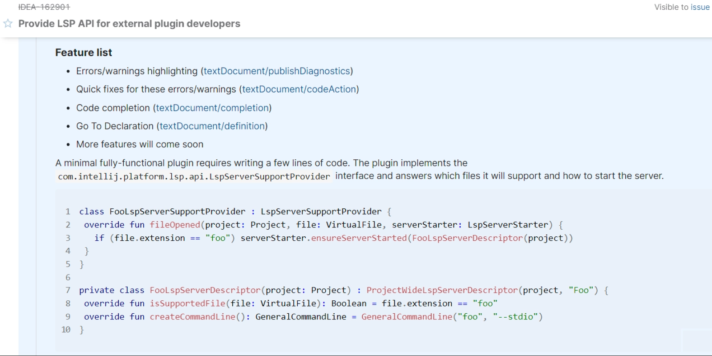Click the issue title 'Provide LSP API for external plugin developers'
This screenshot has width=712, height=356.
coord(129,24)
